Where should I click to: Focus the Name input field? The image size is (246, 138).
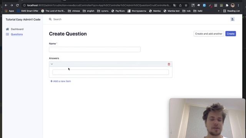pyautogui.click(x=95, y=49)
